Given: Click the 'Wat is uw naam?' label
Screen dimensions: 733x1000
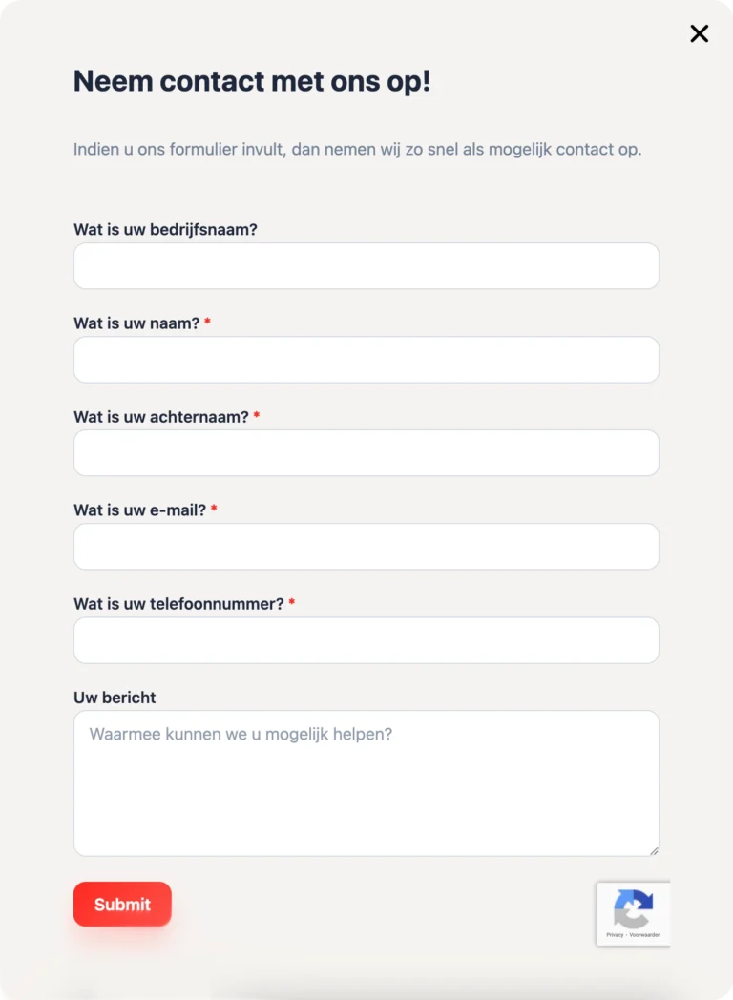Looking at the screenshot, I should click(136, 323).
